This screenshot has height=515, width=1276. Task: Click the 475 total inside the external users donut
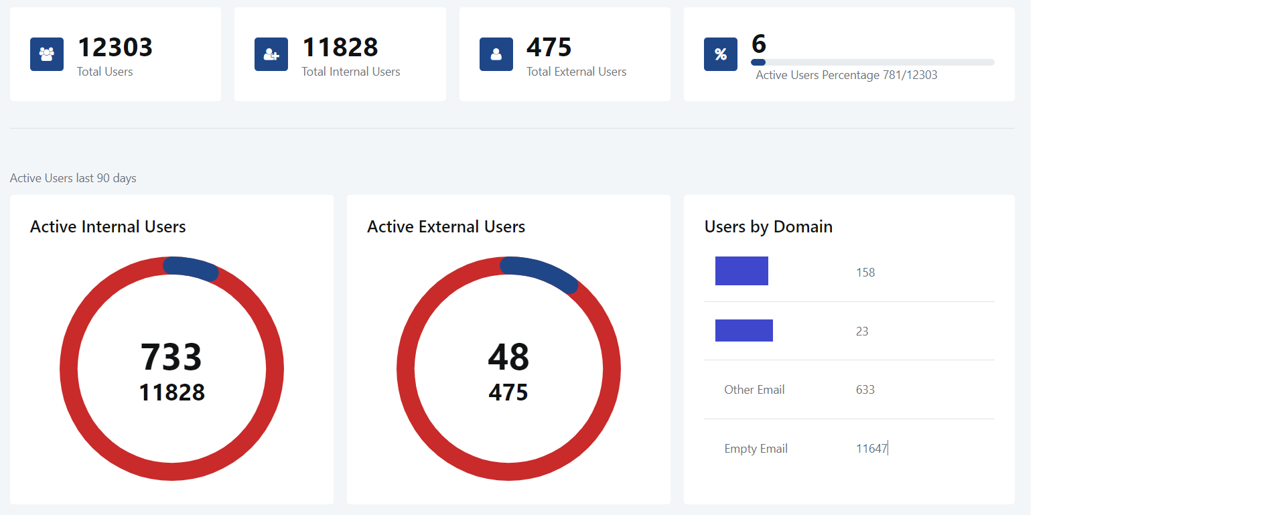(x=508, y=392)
